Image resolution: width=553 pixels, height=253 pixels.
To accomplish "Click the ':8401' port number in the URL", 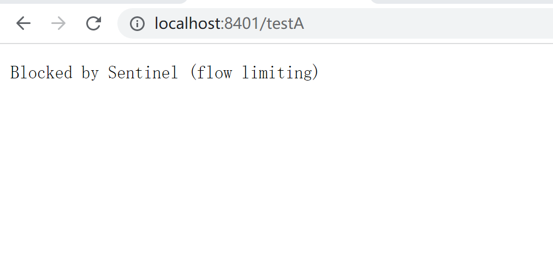I will point(240,23).
